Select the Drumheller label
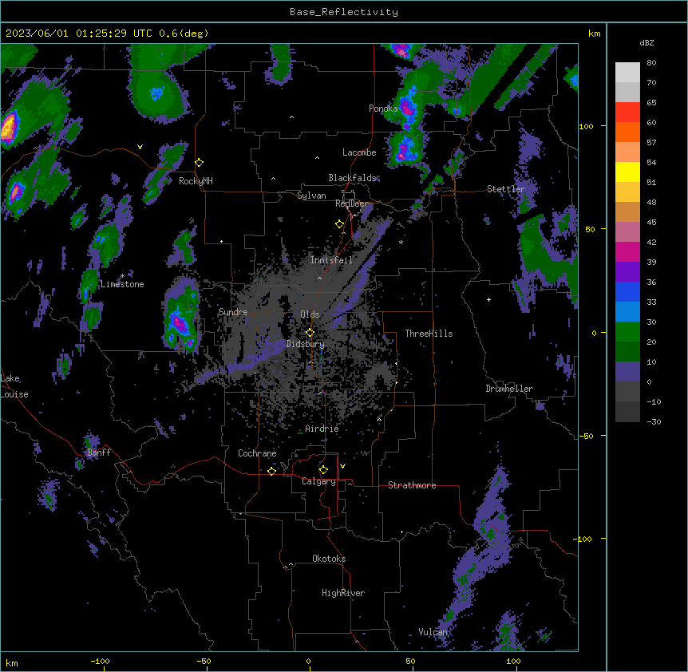688x672 pixels. (x=509, y=389)
